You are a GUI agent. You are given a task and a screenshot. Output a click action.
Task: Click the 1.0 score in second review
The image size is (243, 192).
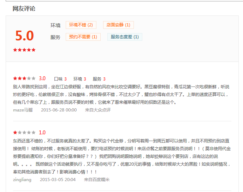pyautogui.click(x=42, y=133)
